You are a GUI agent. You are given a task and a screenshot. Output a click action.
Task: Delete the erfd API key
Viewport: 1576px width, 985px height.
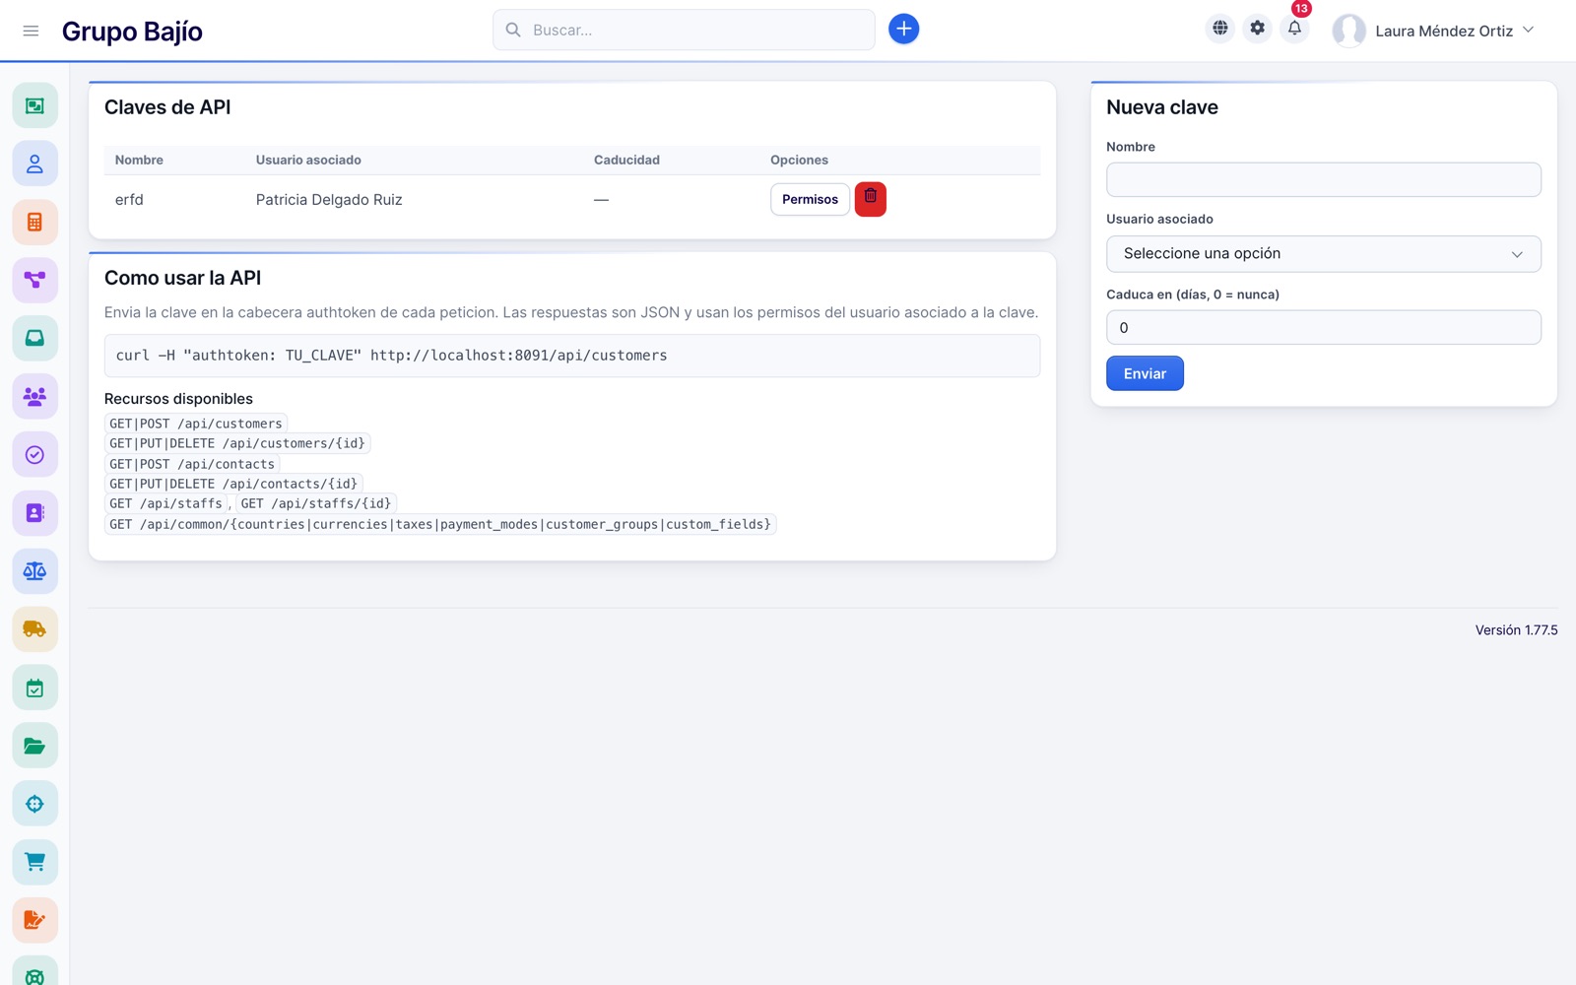[x=870, y=199]
